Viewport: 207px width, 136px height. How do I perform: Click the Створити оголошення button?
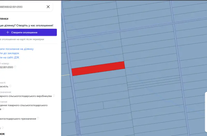click(x=28, y=32)
